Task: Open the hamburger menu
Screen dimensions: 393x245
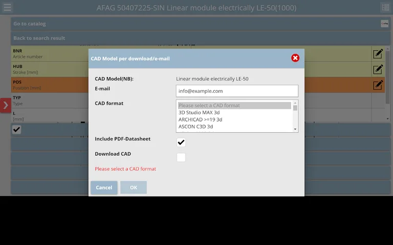Action: pyautogui.click(x=7, y=7)
